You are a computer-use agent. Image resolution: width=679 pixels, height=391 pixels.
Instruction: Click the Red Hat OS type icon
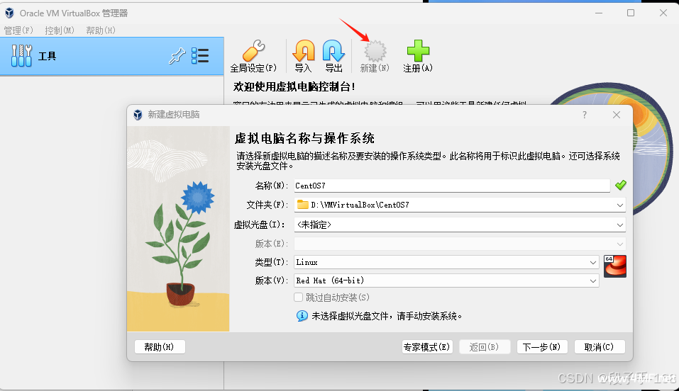click(614, 266)
